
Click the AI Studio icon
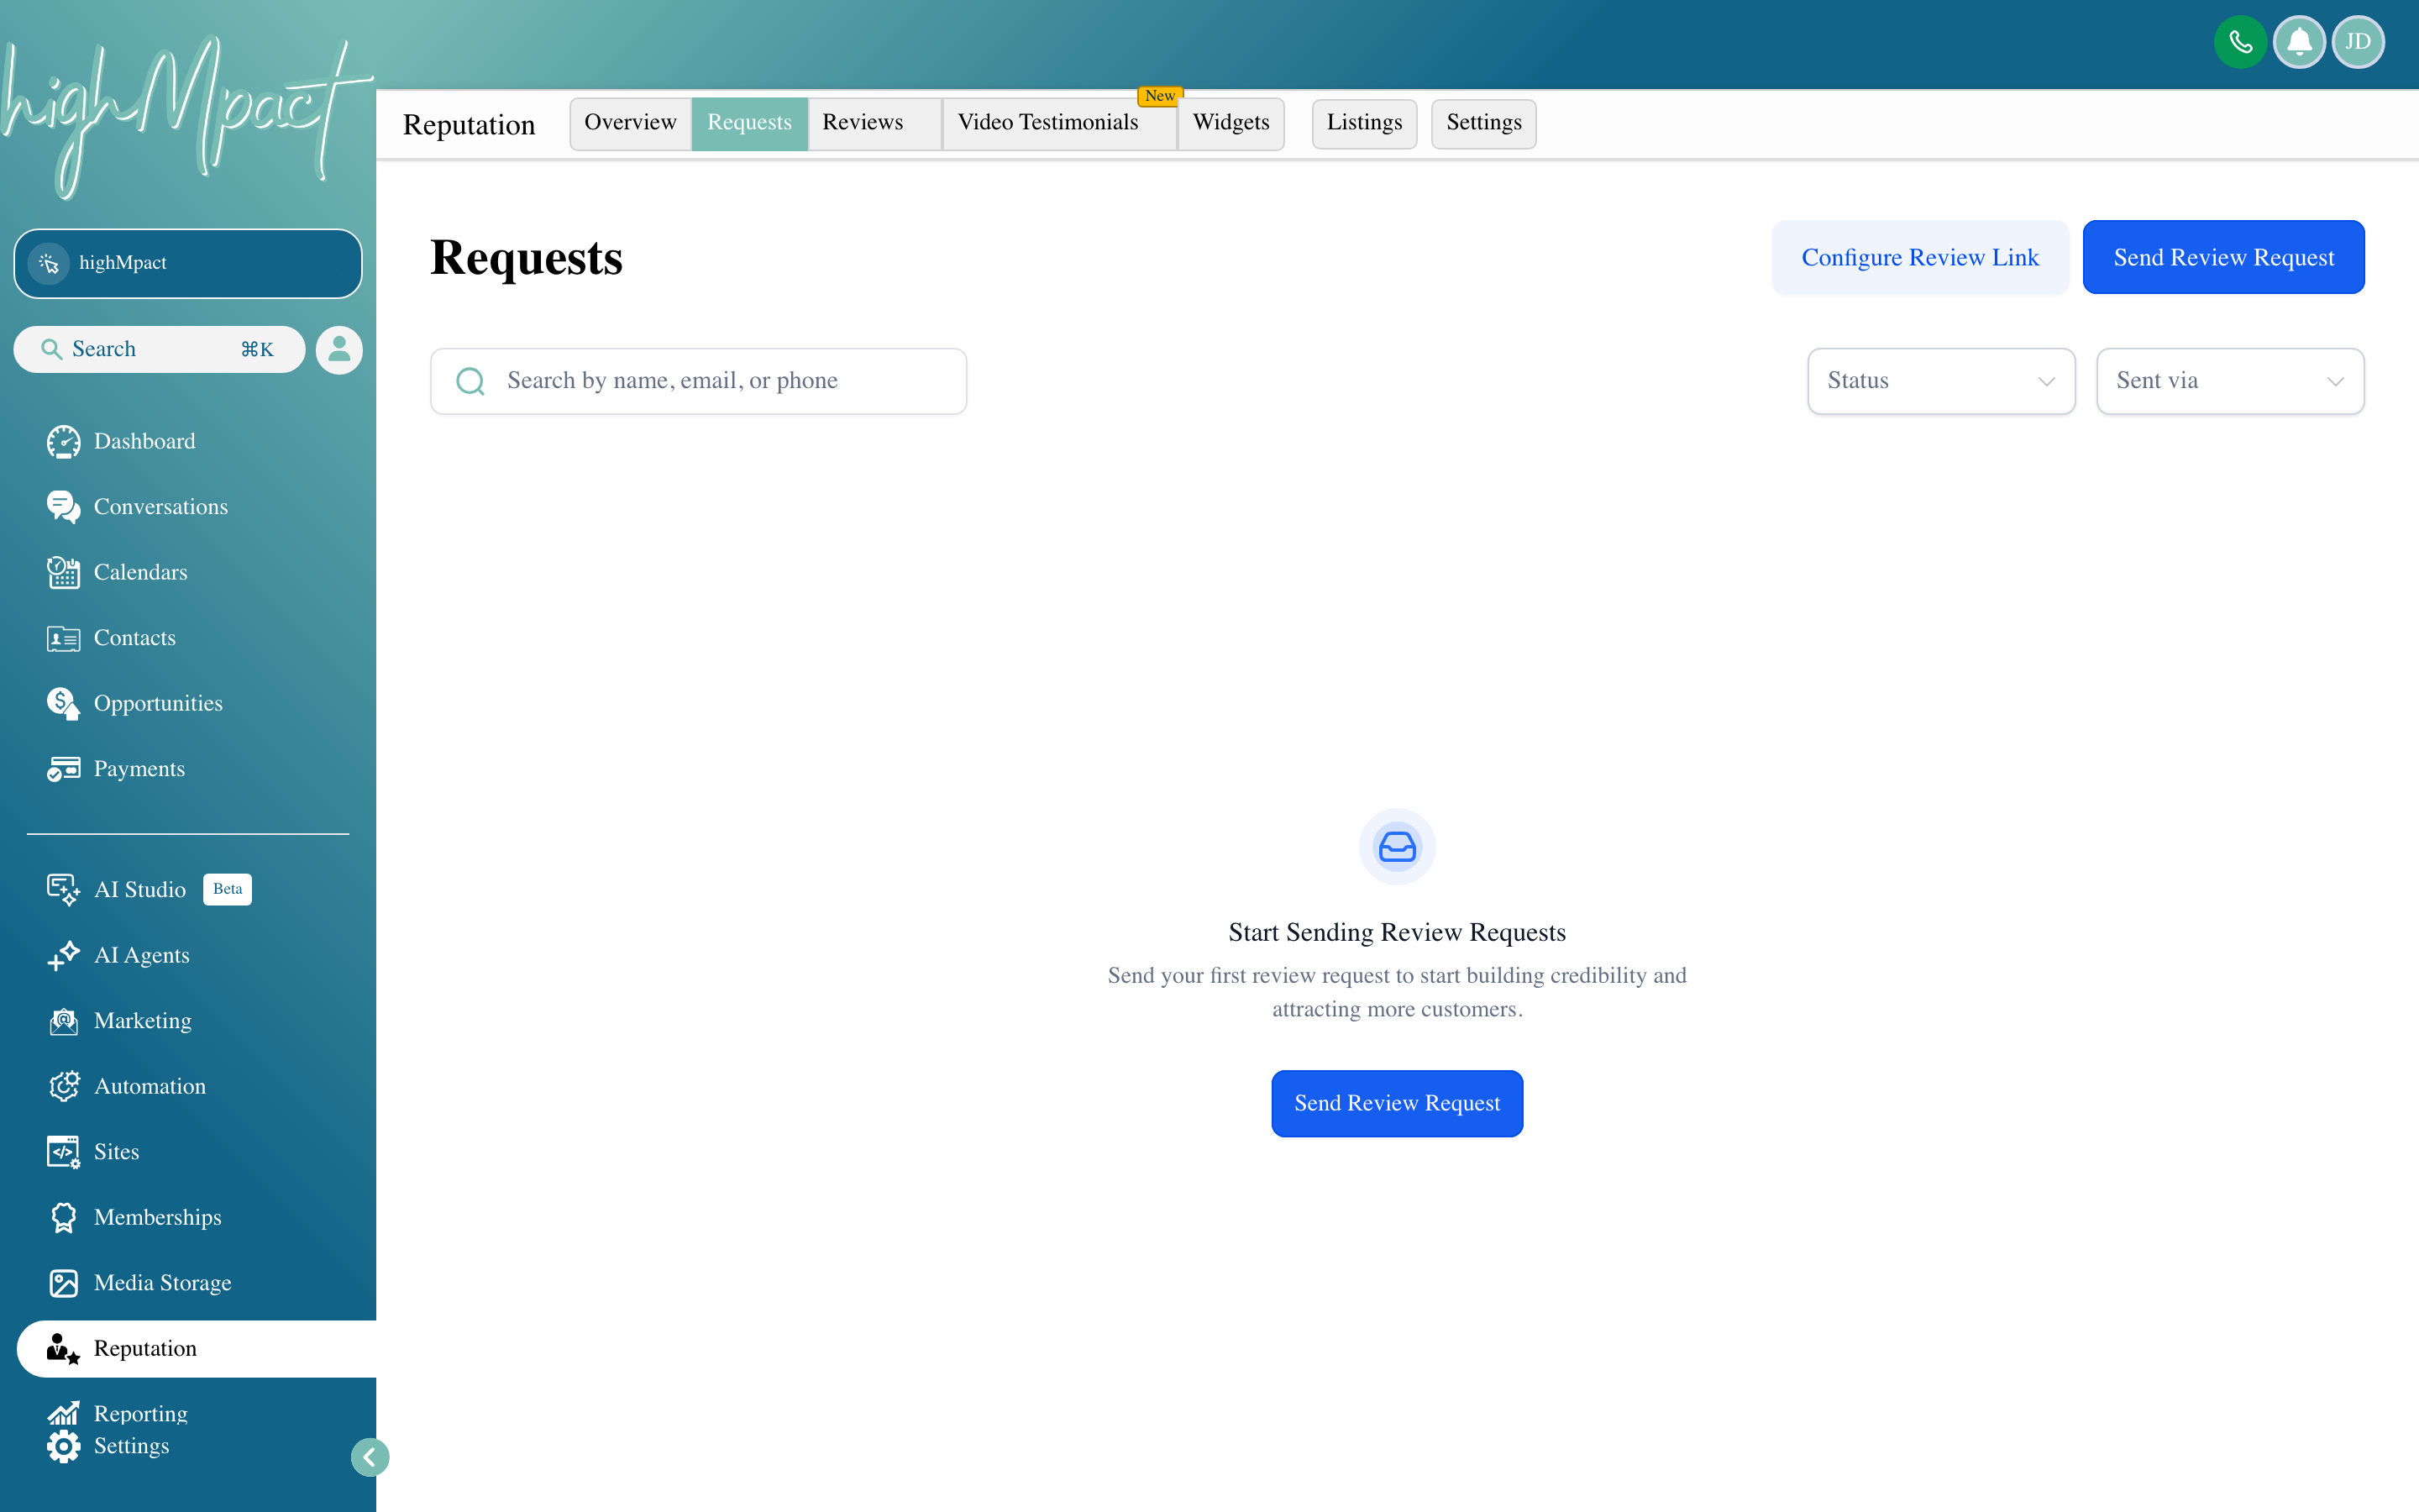(x=63, y=889)
